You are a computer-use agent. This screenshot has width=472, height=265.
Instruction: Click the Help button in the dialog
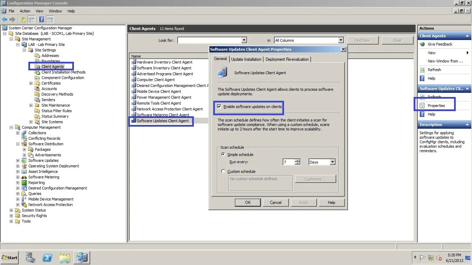332,203
